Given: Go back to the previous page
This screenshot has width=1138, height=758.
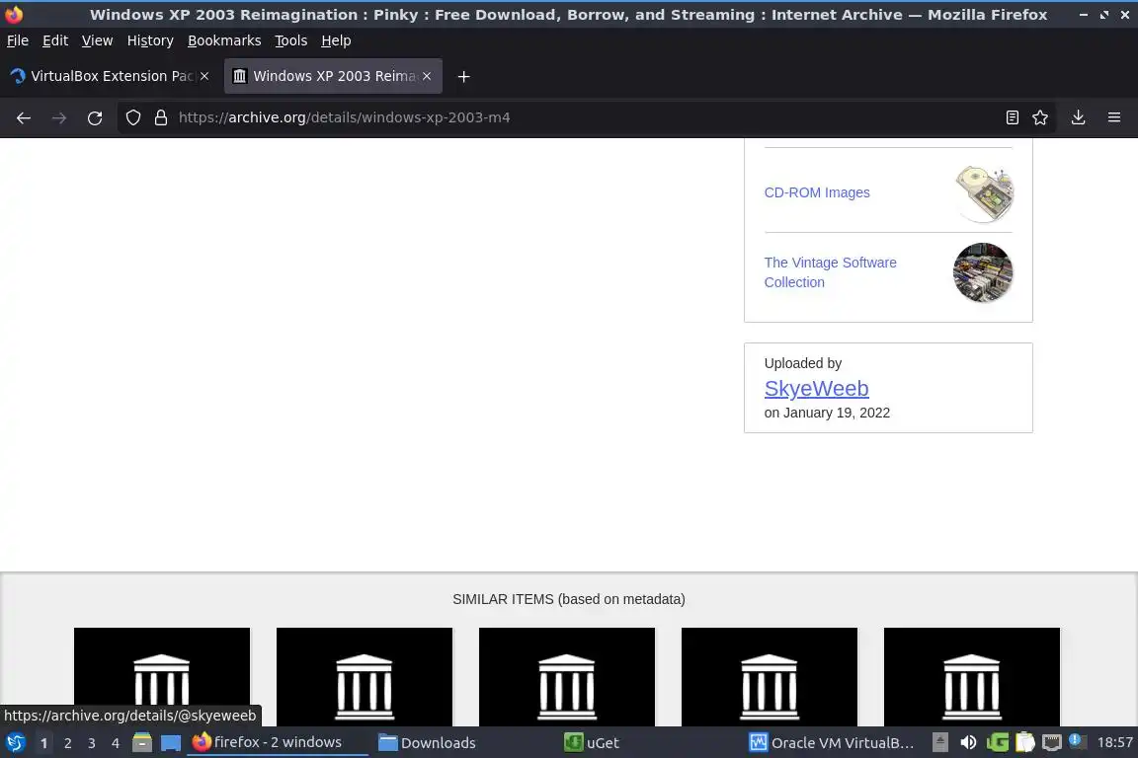Looking at the screenshot, I should click(24, 117).
